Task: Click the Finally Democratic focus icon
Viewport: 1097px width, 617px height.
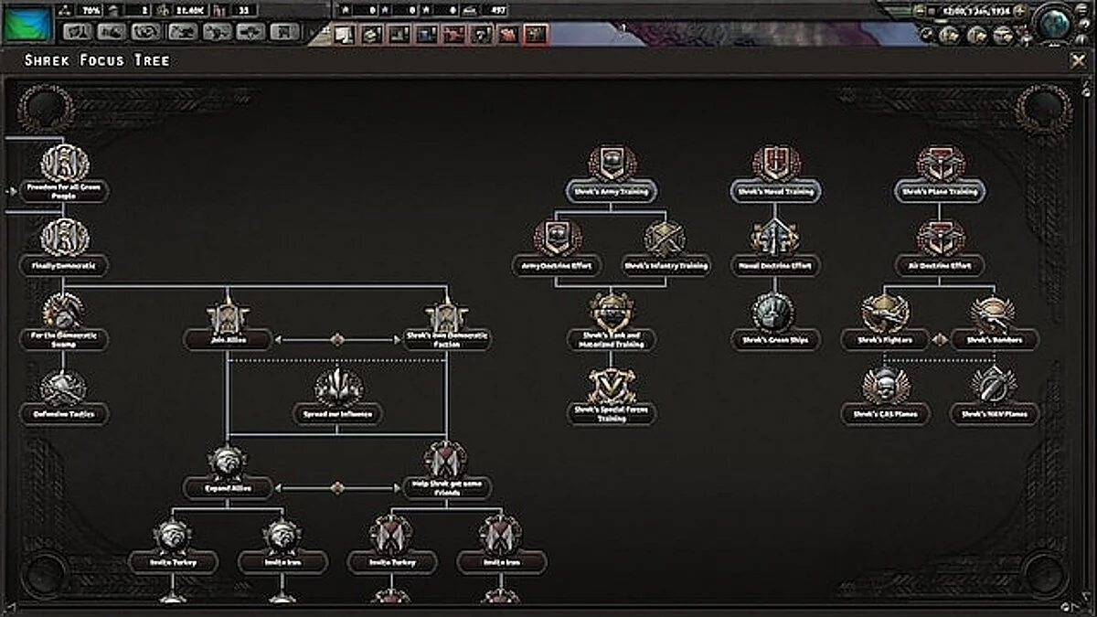Action: coord(62,240)
